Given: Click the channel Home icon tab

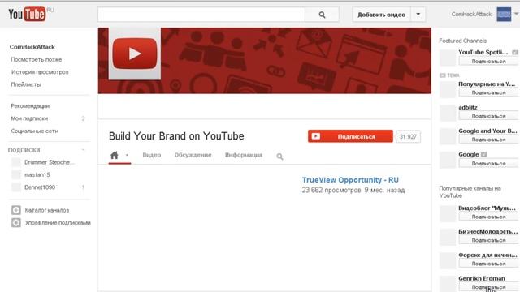Looking at the screenshot, I should (115, 155).
